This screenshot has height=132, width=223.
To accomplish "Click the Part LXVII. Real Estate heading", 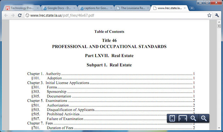I will pyautogui.click(x=109, y=56).
